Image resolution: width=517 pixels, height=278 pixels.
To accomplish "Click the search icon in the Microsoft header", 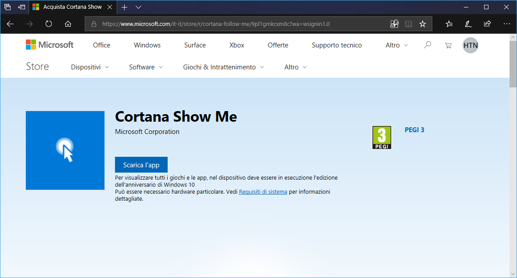I will [427, 45].
